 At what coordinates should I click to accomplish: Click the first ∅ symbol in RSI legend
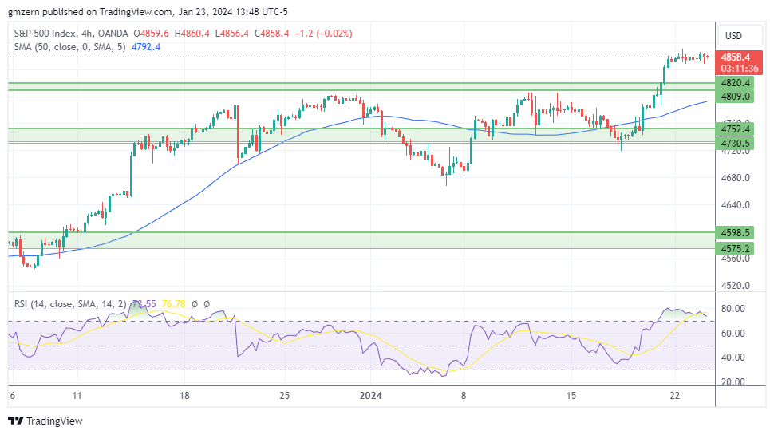[x=195, y=304]
